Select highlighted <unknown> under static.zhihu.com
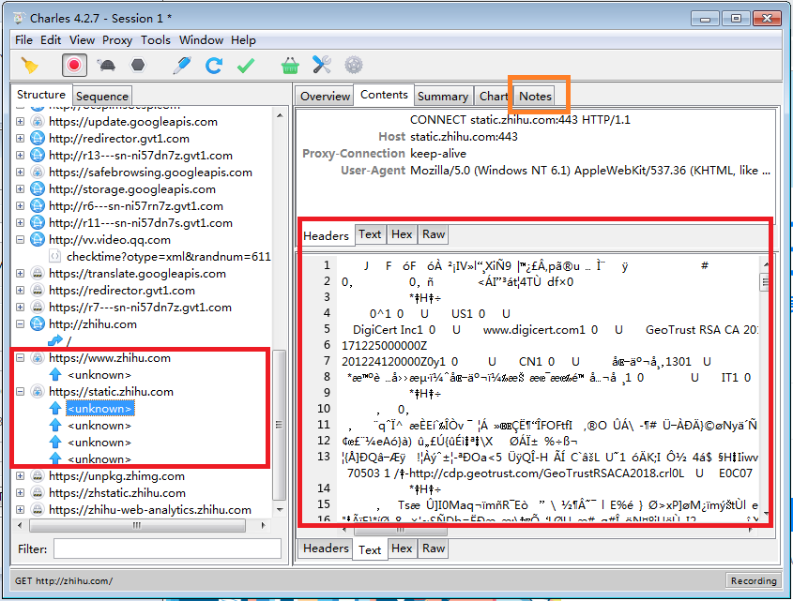Screen dimensions: 793x601 click(100, 409)
